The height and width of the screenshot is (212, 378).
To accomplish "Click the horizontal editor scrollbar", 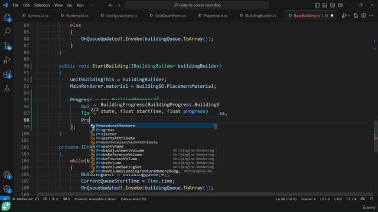I will coord(205,194).
